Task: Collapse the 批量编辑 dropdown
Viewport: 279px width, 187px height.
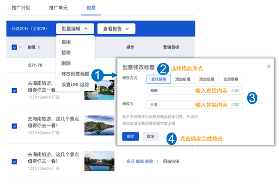Action: coord(75,29)
